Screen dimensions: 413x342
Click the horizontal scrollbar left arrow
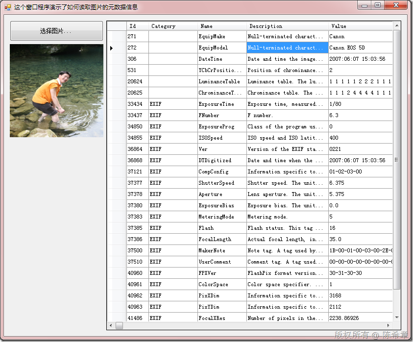coord(111,326)
